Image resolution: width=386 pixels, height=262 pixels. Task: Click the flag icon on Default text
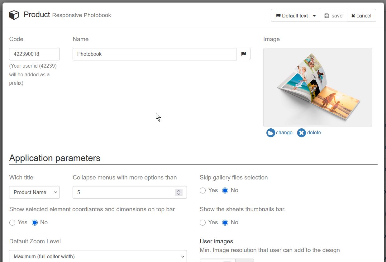click(x=278, y=16)
